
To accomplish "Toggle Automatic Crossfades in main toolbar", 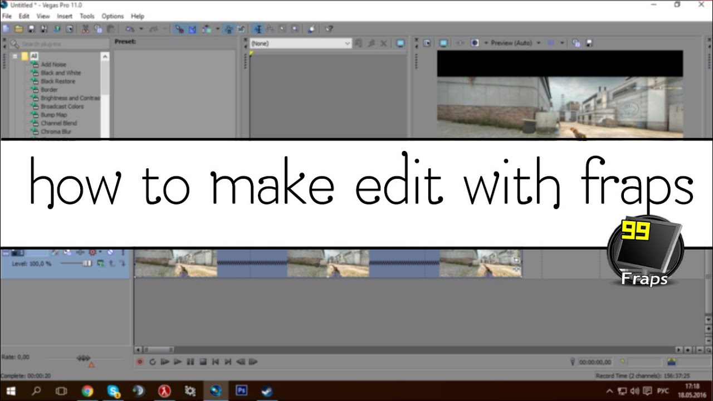I will (192, 29).
